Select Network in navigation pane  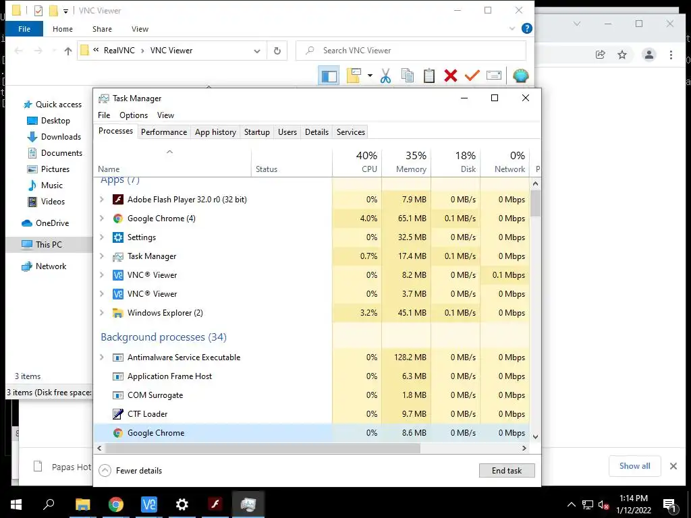coord(44,266)
